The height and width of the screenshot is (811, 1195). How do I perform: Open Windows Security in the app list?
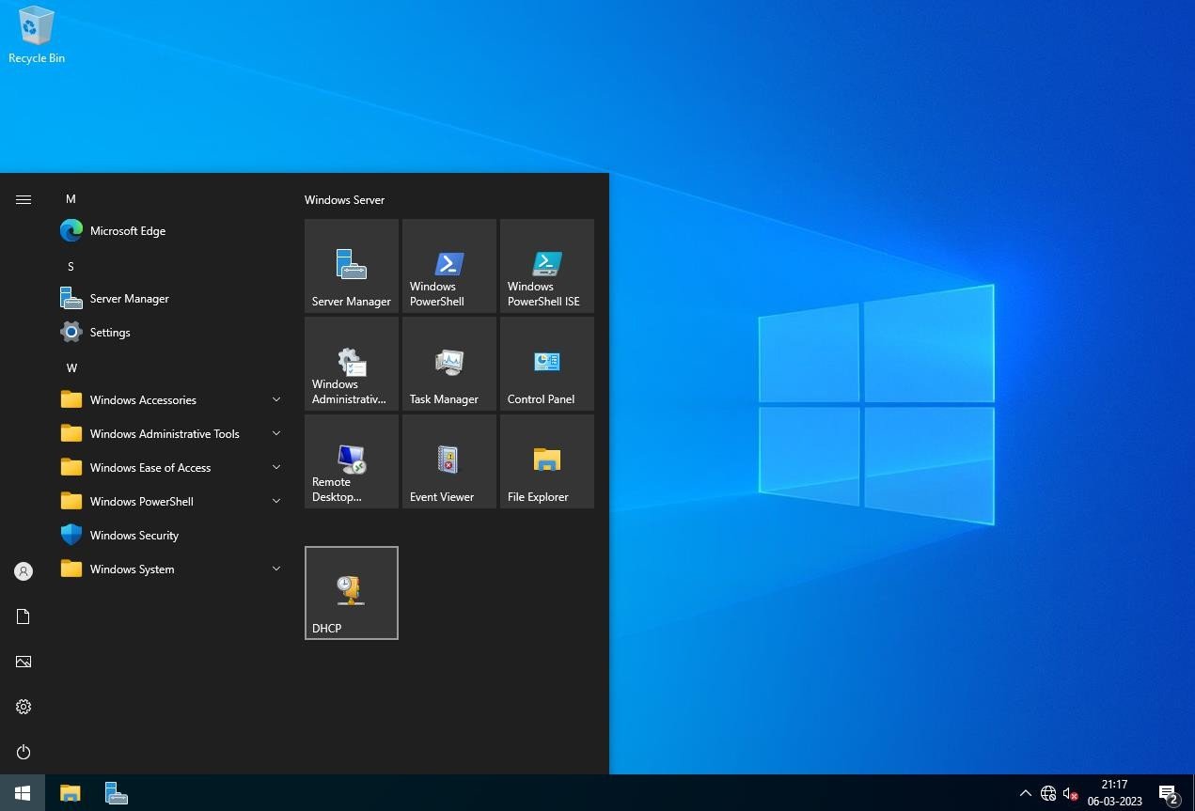[x=171, y=535]
